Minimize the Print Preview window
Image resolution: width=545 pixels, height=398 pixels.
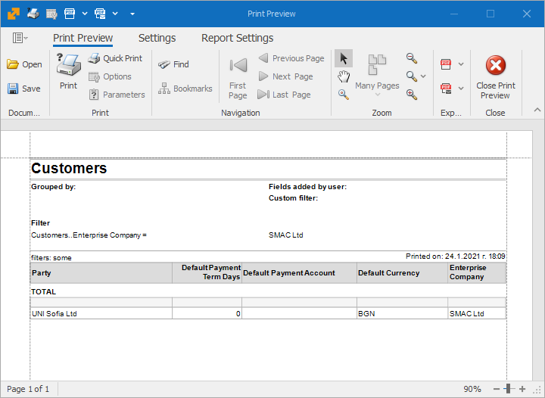[x=454, y=14]
